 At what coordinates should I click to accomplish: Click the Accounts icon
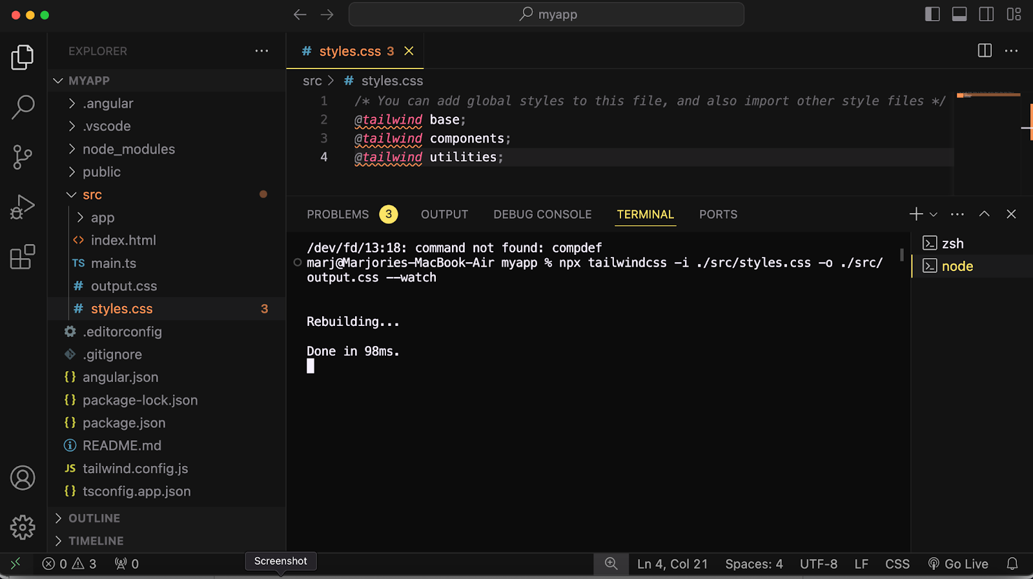click(23, 478)
